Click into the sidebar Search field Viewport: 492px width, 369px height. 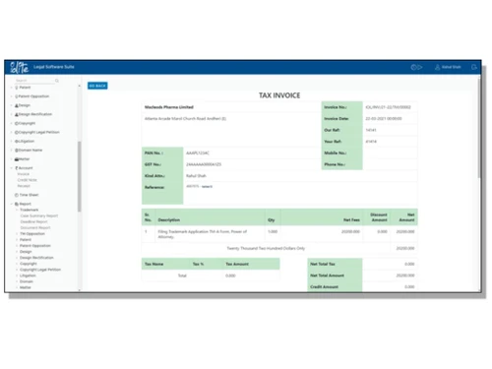point(34,81)
